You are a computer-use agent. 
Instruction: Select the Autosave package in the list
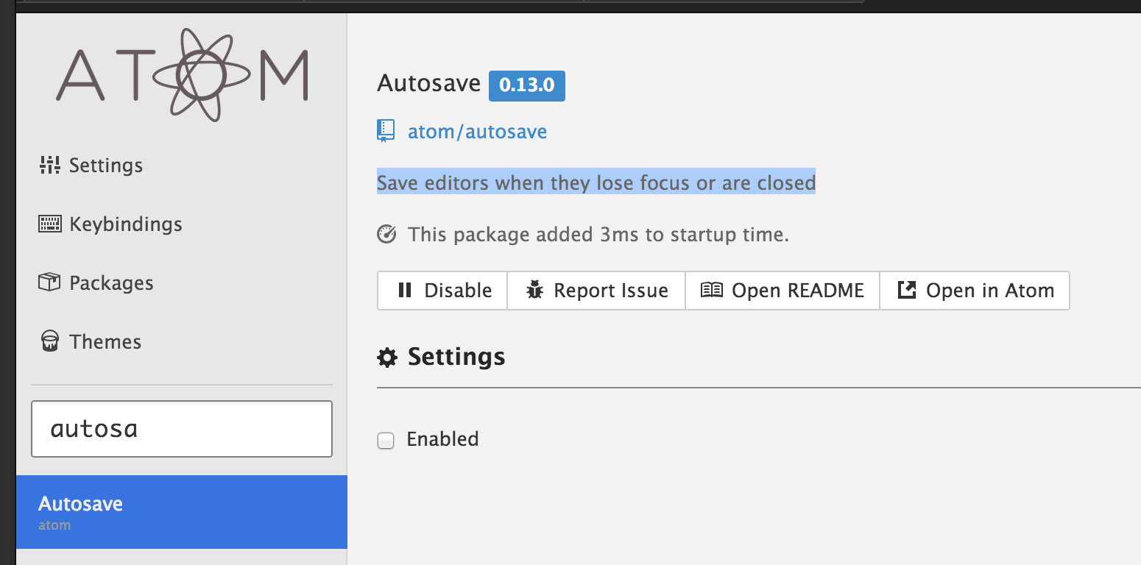182,512
